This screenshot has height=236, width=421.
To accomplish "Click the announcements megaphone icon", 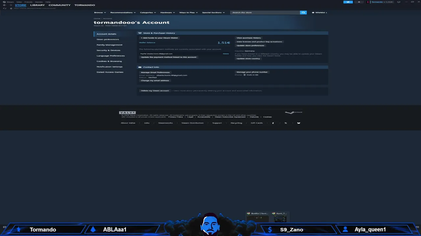I will [348, 2].
